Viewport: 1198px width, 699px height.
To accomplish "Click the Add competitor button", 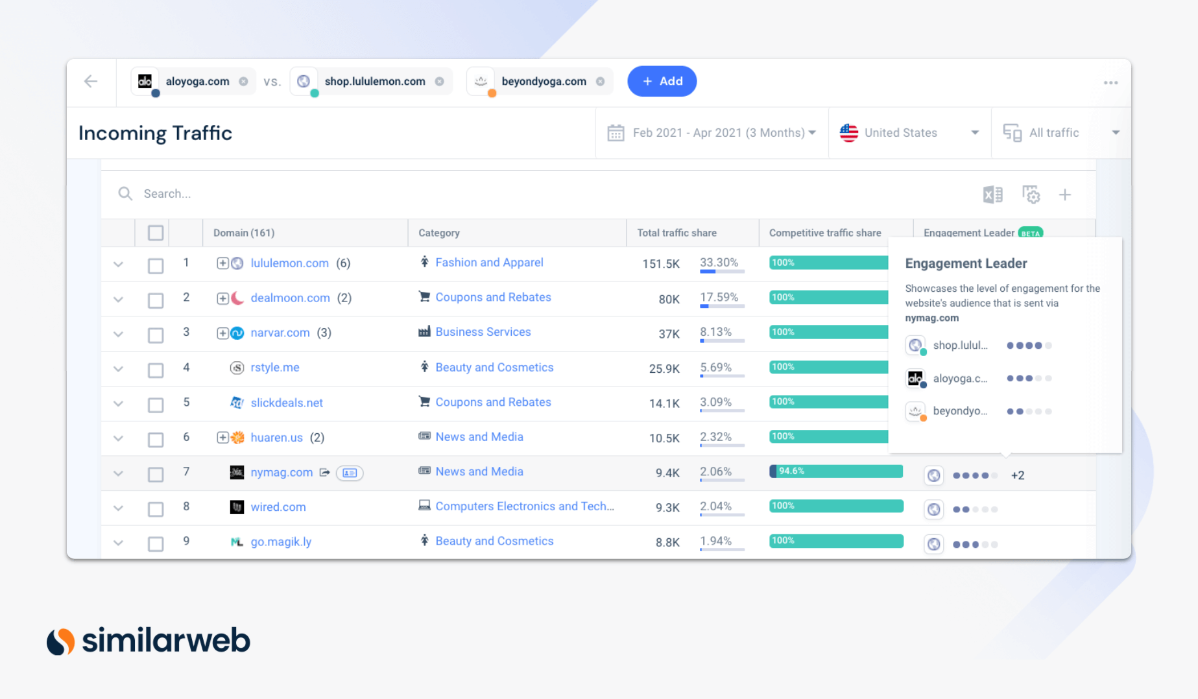I will tap(662, 81).
